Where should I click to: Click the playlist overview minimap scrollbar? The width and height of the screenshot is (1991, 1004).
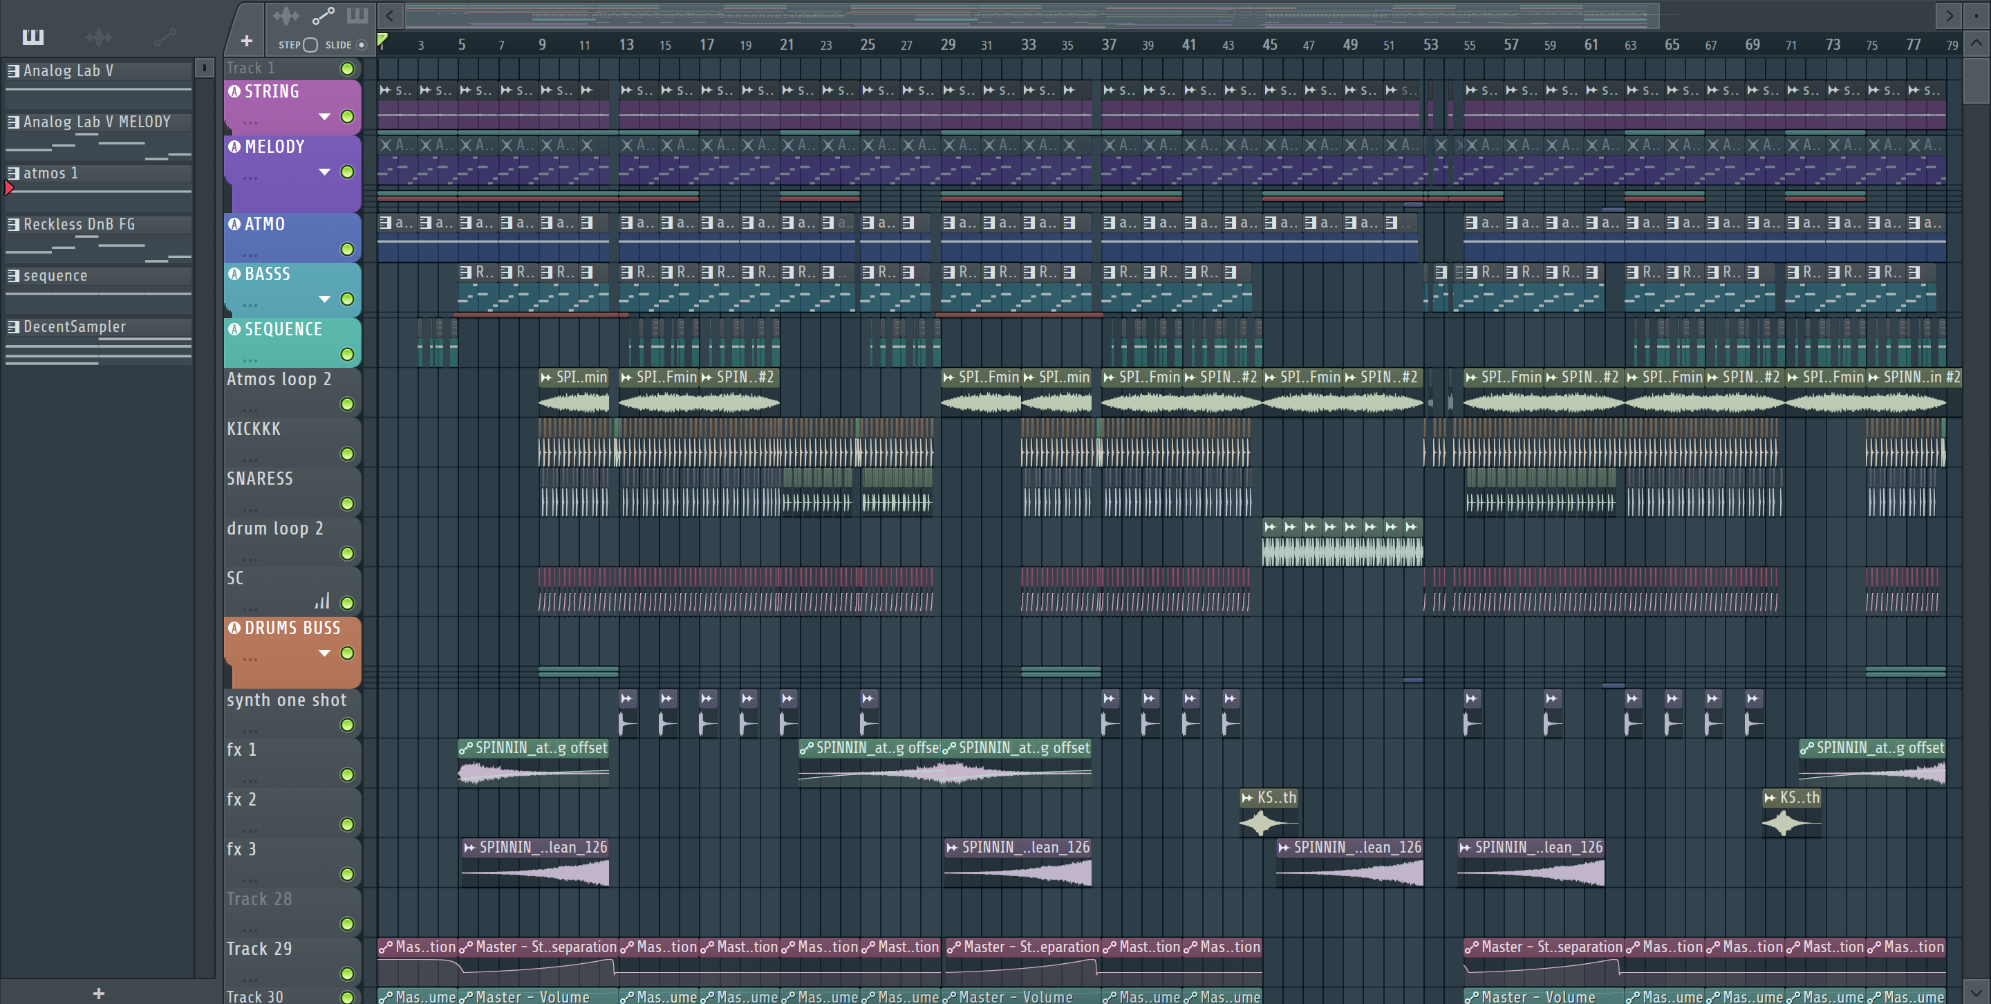tap(1032, 15)
